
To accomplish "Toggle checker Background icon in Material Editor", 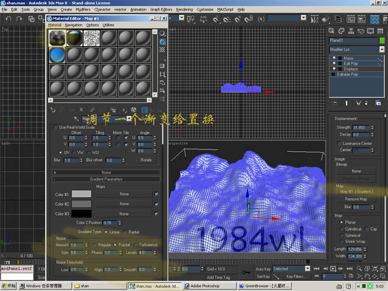I will pyautogui.click(x=162, y=50).
